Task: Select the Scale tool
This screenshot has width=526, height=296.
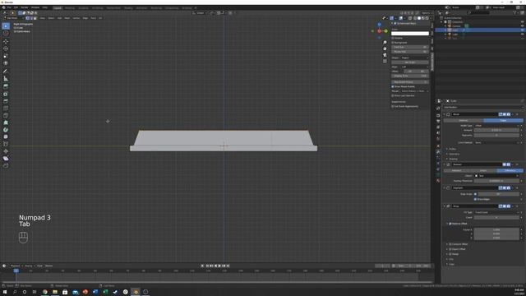Action: point(6,56)
